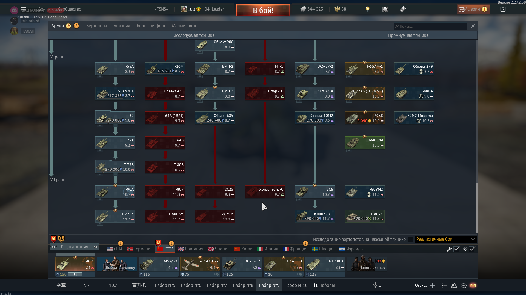Enable helicopter research on ground vehicles checkbox
Viewport: 526px width, 295px height.
click(410, 239)
